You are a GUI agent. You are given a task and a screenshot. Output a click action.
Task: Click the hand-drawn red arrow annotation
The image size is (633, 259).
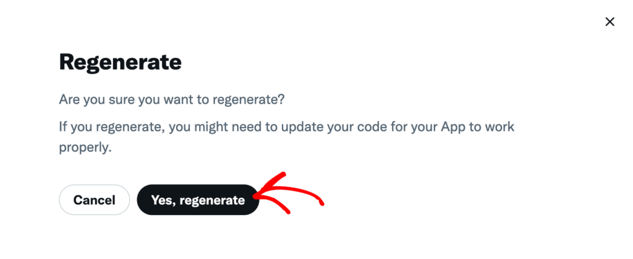[x=289, y=194]
